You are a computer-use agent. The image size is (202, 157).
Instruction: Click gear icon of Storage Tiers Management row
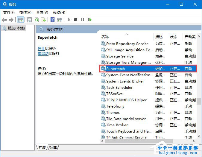[103, 62]
